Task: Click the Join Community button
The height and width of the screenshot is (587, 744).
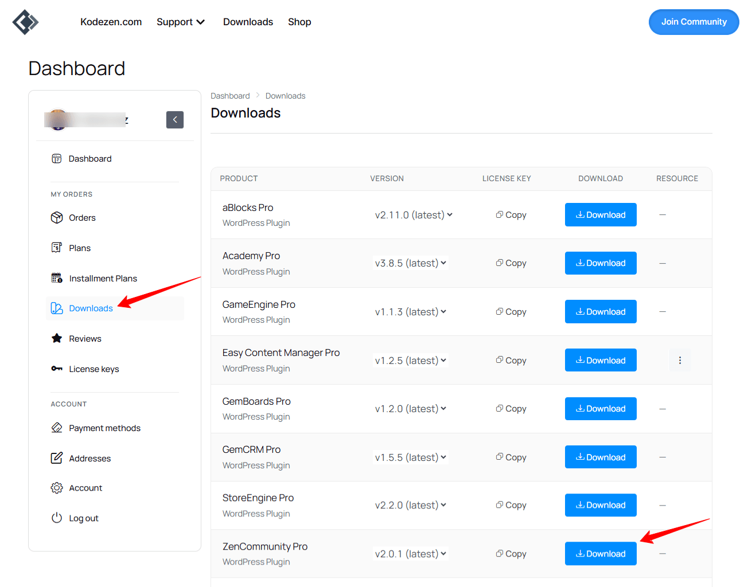Action: click(694, 22)
